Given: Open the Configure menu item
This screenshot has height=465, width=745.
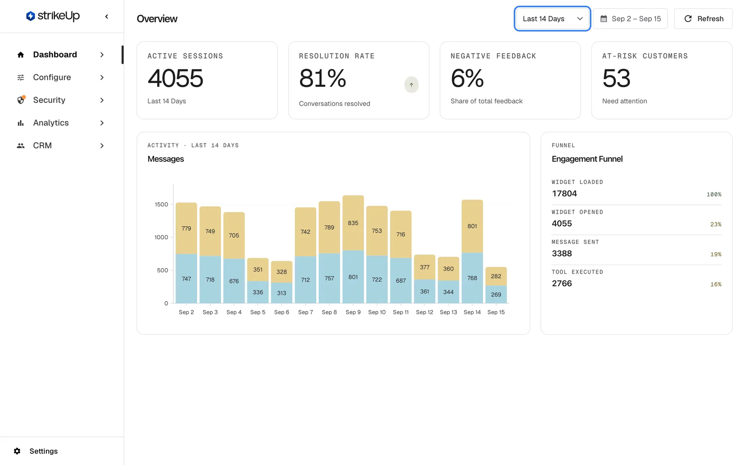Looking at the screenshot, I should [x=61, y=77].
